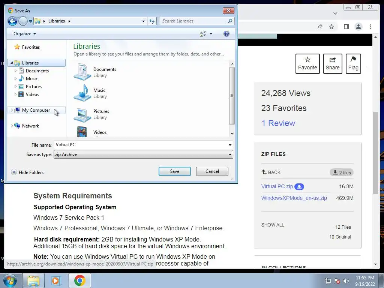Image resolution: width=384 pixels, height=288 pixels.
Task: Expand the Network node
Action: [x=12, y=126]
